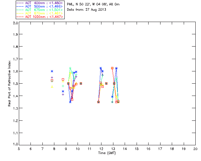Click the y-axis tick label 1.8
Image resolution: width=201 pixels, height=161 pixels.
tap(15, 47)
